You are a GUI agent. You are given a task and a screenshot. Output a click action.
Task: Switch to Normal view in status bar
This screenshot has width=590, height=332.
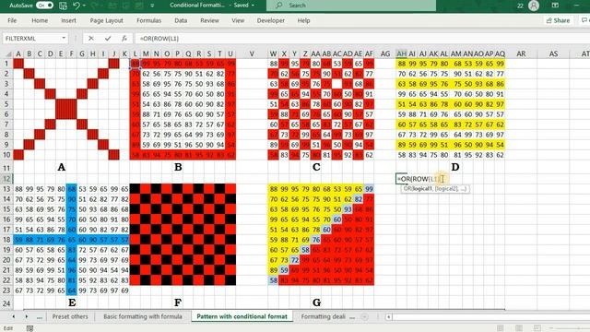(500, 328)
